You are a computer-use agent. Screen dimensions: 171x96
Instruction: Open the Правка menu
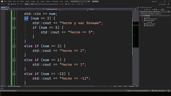click(10, 1)
